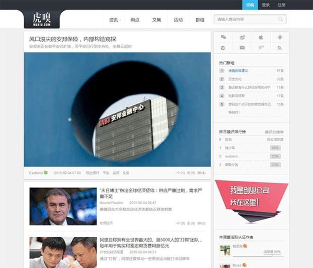Click the mail subscription envelope icon

tap(242, 48)
